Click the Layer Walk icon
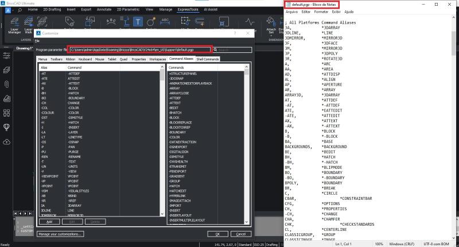The image size is (459, 247). pyautogui.click(x=30, y=25)
